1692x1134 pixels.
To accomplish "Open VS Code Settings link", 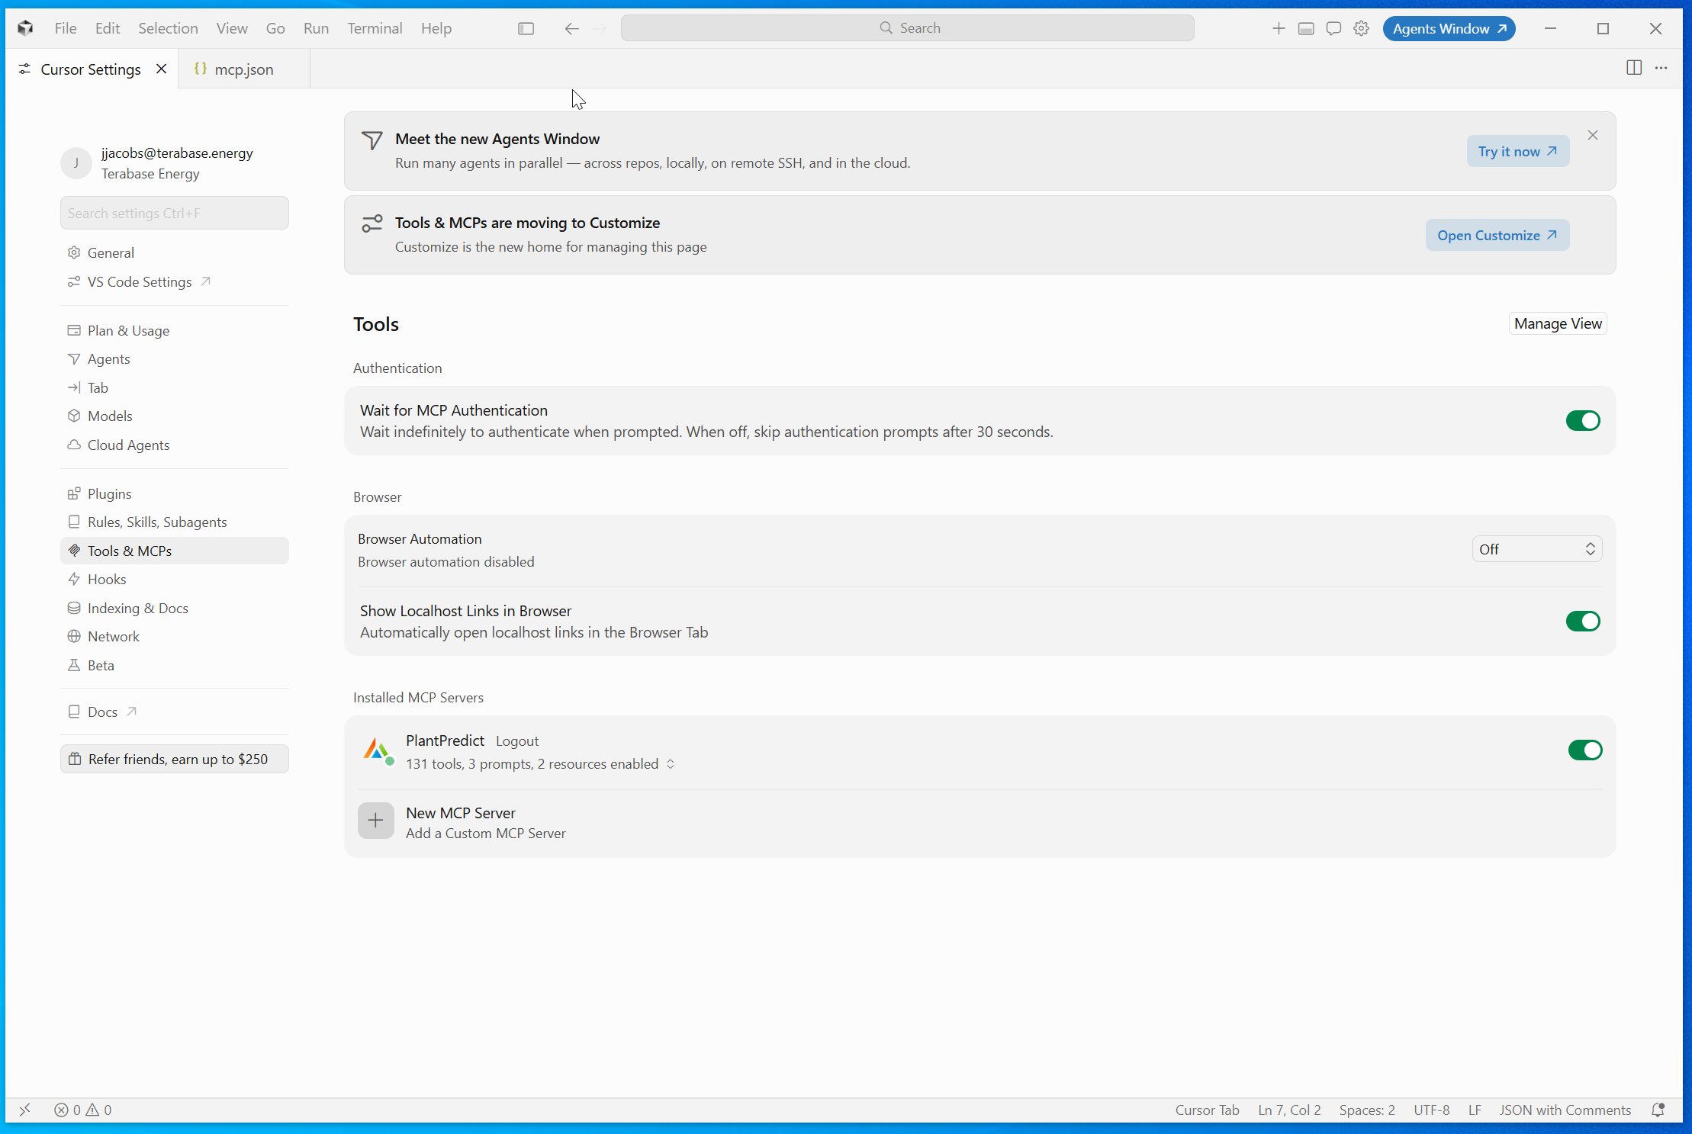I will [x=174, y=281].
